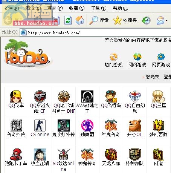
Task: Click the Mail envelope toolbar icon
Action: click(x=160, y=20)
